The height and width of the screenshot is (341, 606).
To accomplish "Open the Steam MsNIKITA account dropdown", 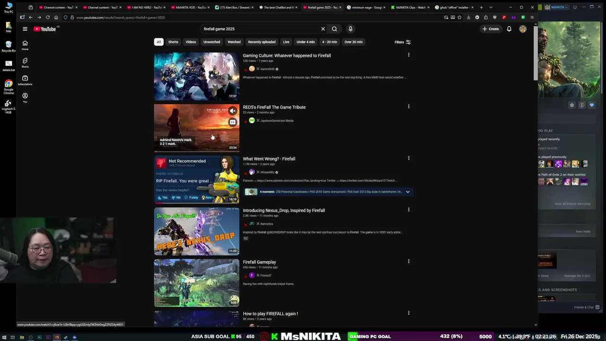I will (x=556, y=8).
